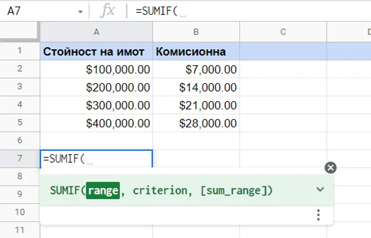Select the row 3 header
Viewport: 371px width, 238px height.
(20, 87)
